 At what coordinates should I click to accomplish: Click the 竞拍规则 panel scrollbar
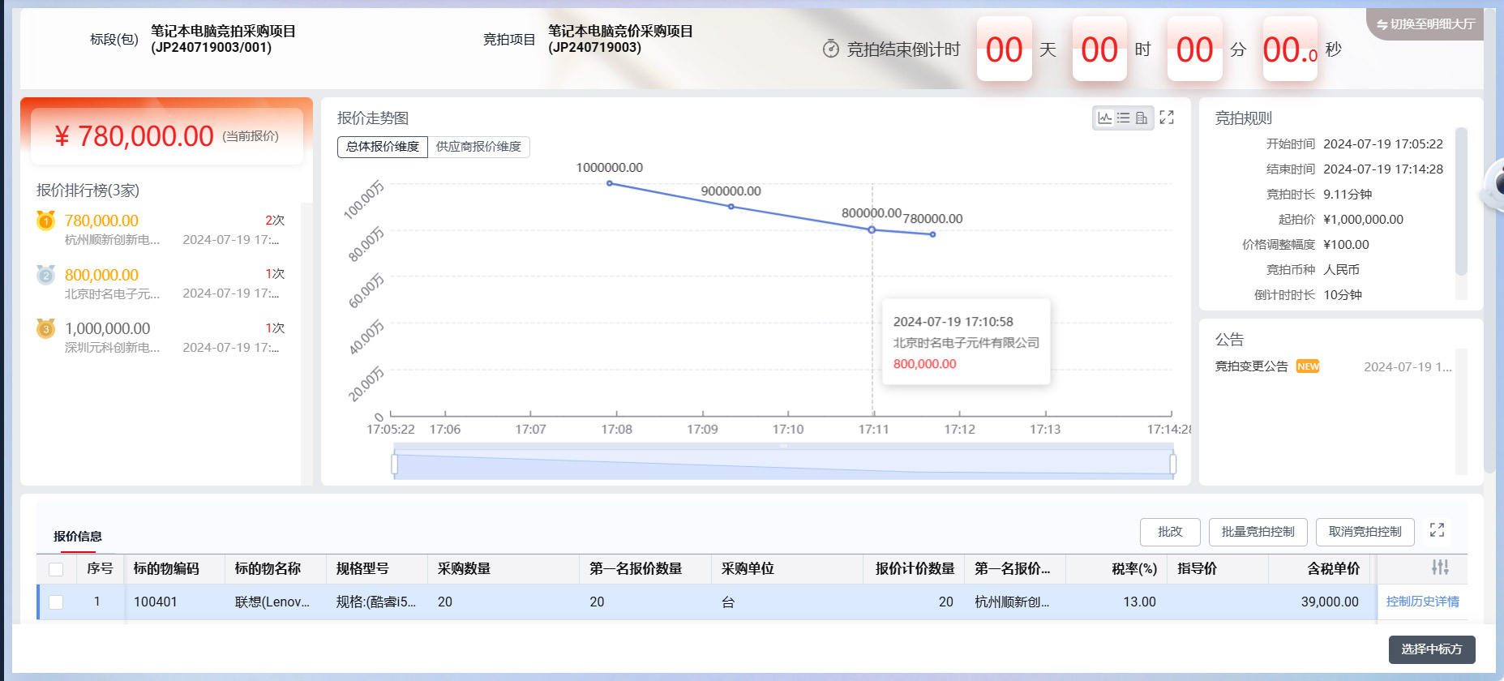click(x=1461, y=203)
